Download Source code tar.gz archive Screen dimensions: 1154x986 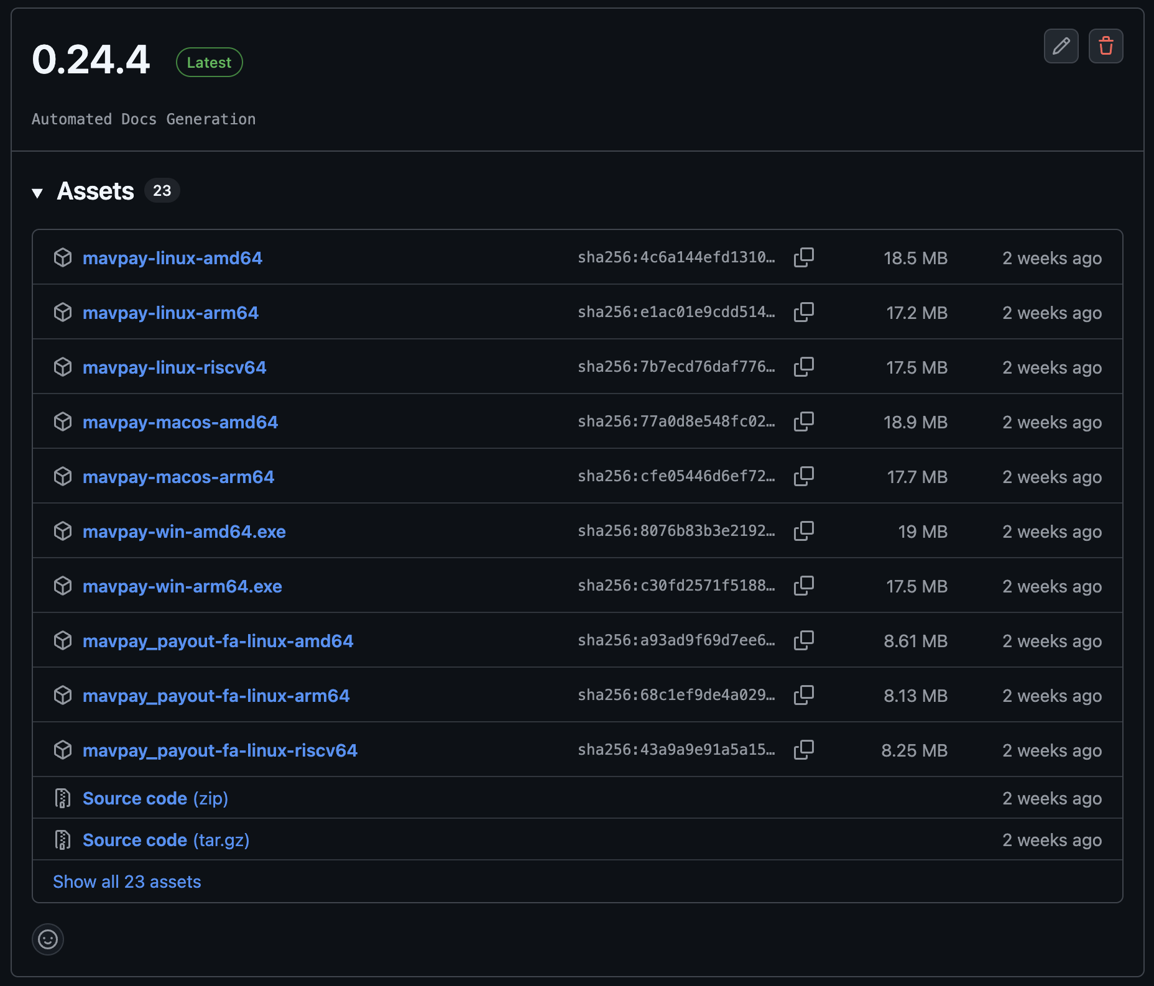click(165, 840)
